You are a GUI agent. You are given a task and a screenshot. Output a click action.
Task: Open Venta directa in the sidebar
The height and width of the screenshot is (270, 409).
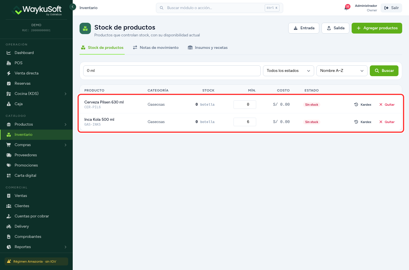click(36, 73)
